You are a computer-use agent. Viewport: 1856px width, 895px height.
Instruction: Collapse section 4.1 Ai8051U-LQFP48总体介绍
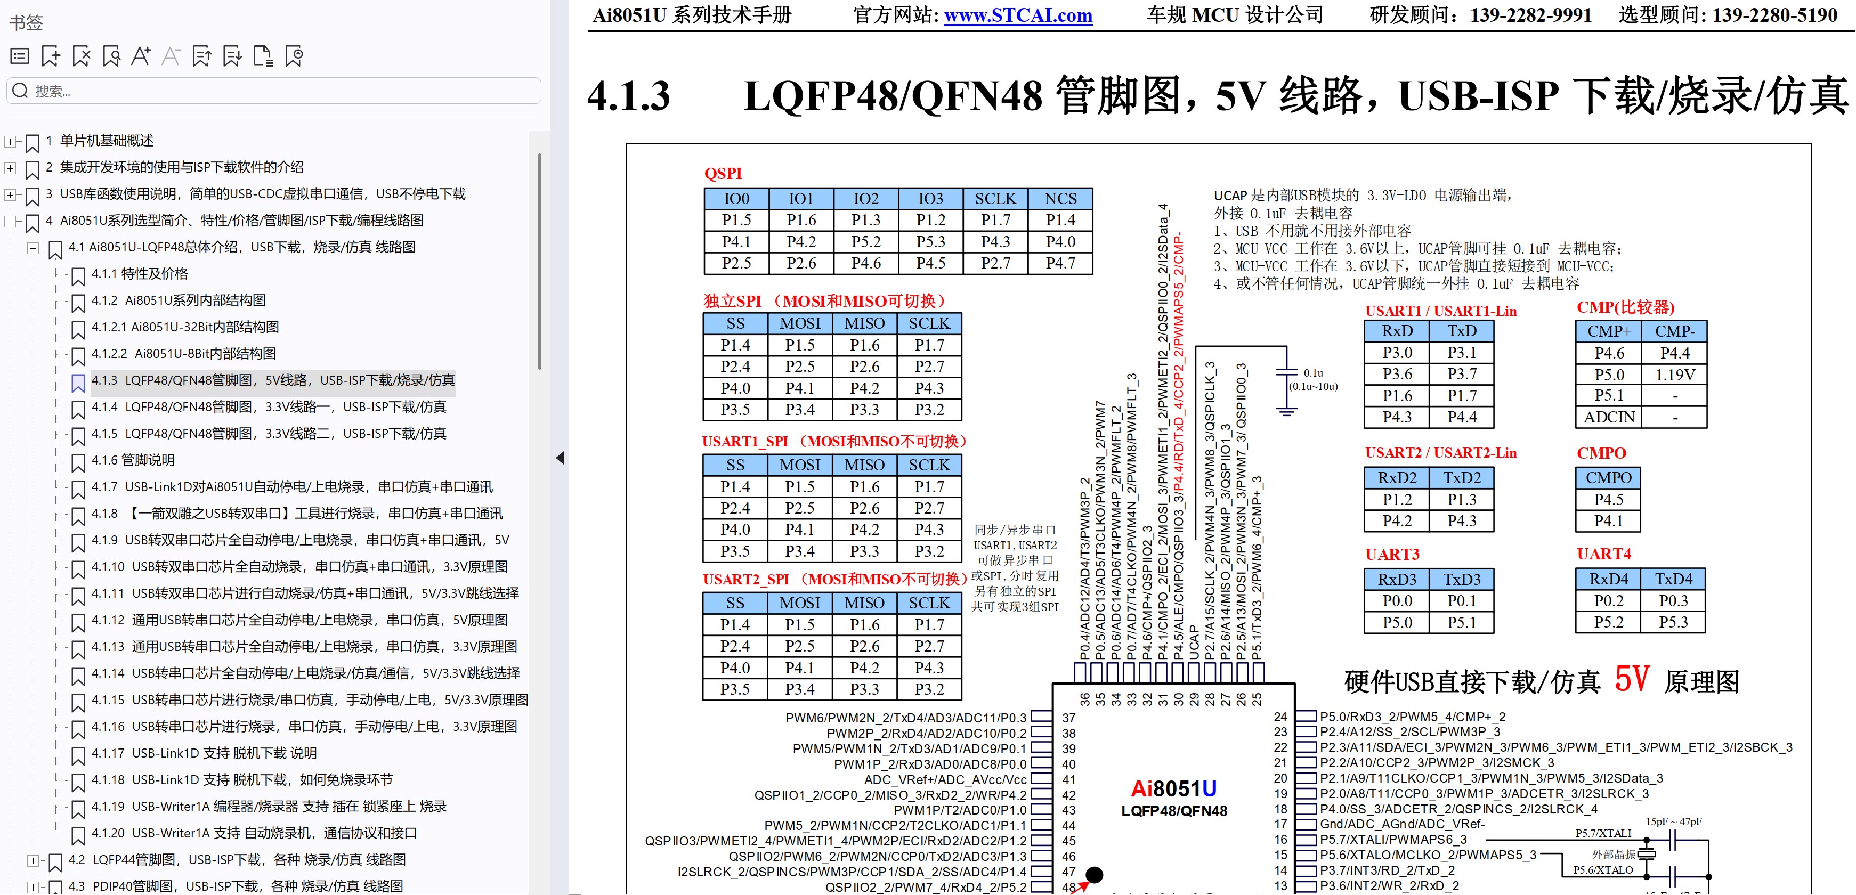pyautogui.click(x=33, y=248)
